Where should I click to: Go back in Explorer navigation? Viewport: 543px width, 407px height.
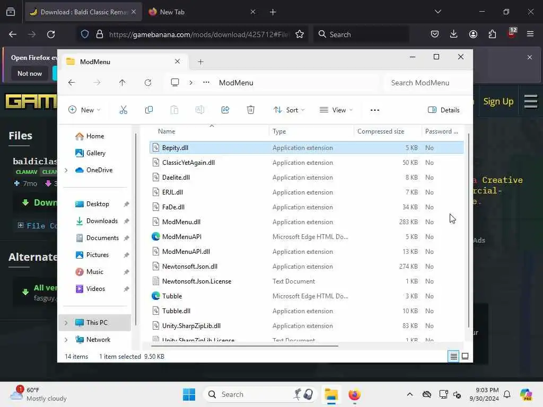click(x=72, y=83)
